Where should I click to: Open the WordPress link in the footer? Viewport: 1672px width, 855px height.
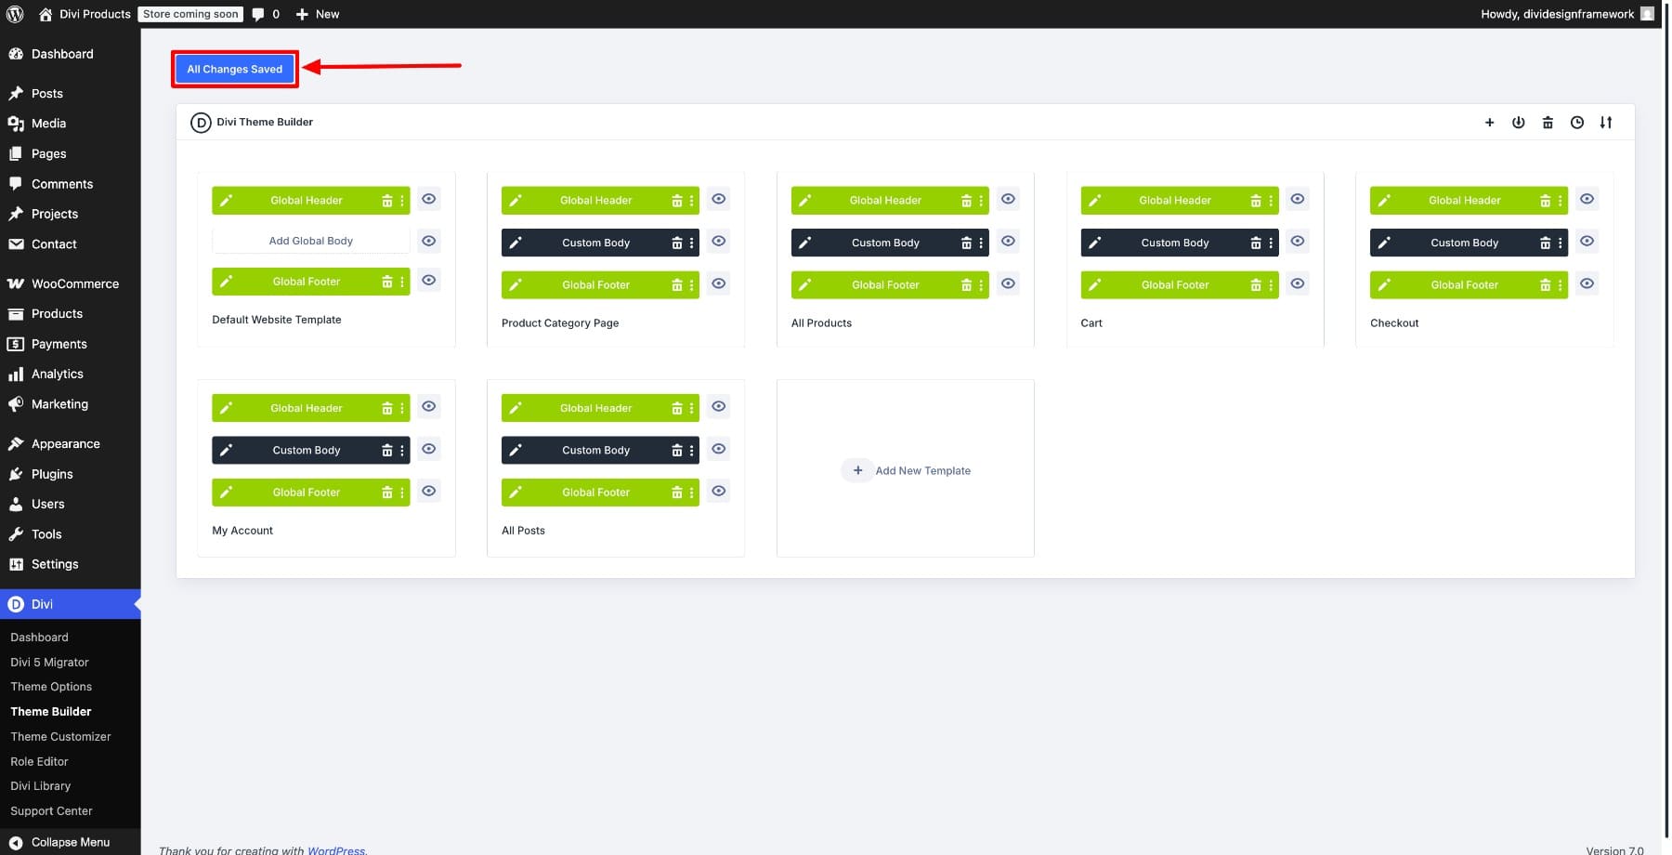pyautogui.click(x=336, y=850)
